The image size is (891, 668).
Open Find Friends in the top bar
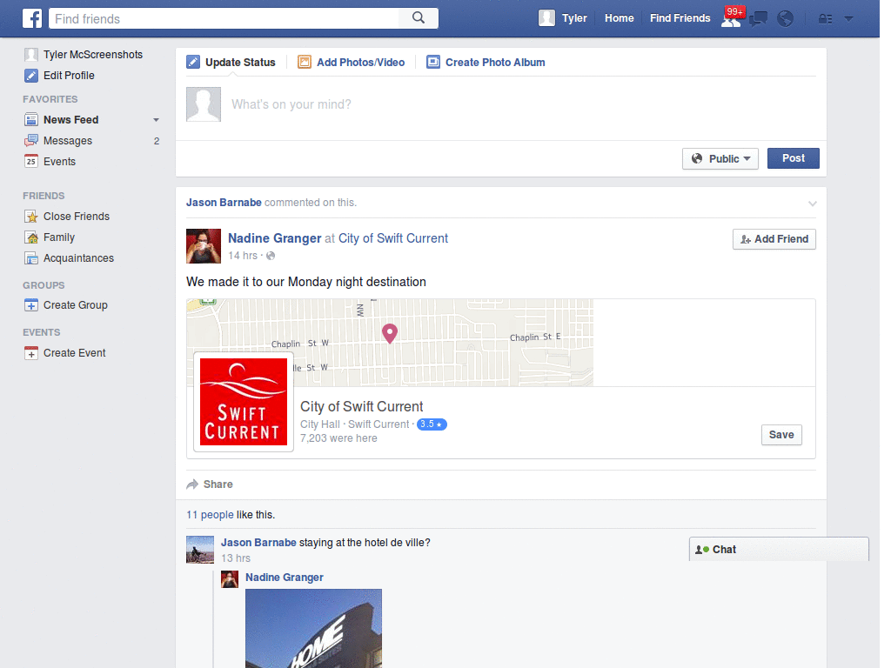coord(680,18)
